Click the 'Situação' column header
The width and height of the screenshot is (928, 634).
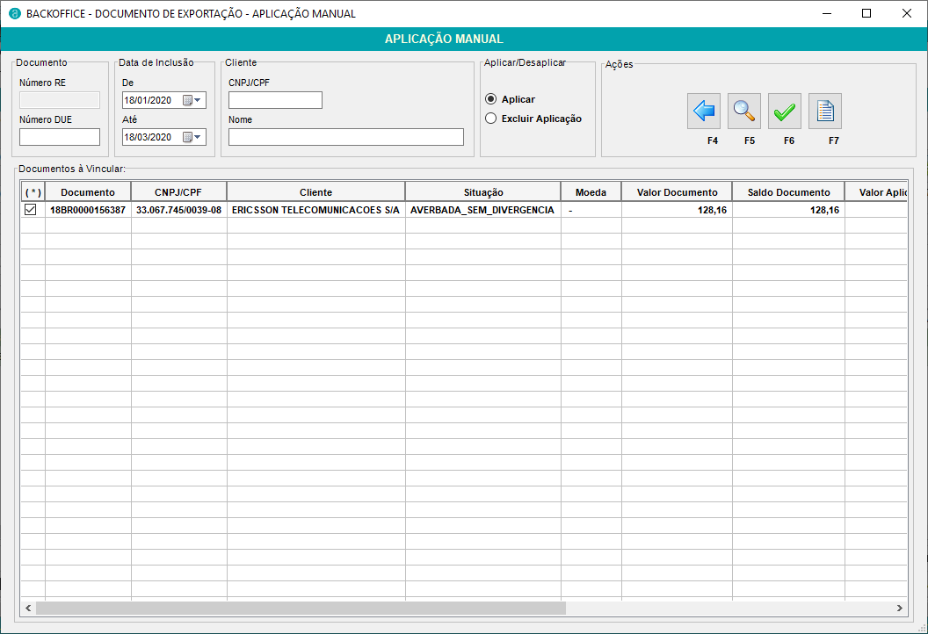click(482, 192)
